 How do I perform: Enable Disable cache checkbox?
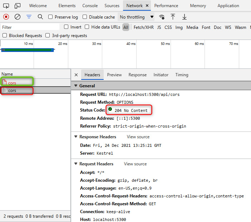click(85, 17)
